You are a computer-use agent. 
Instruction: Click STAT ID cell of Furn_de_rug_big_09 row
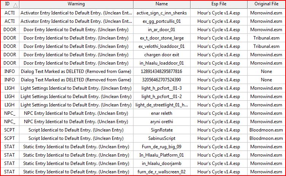coord(10,147)
